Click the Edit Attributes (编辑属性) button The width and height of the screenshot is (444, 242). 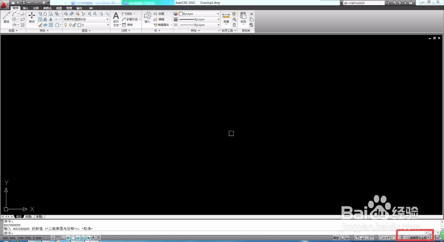(162, 25)
